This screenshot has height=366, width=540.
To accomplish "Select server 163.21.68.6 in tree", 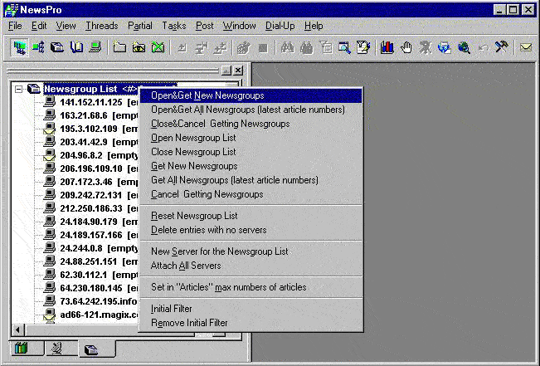I will 91,115.
